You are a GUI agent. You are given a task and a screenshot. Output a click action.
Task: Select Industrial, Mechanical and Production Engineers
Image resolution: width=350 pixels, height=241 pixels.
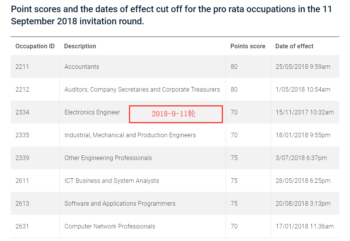[x=130, y=135]
